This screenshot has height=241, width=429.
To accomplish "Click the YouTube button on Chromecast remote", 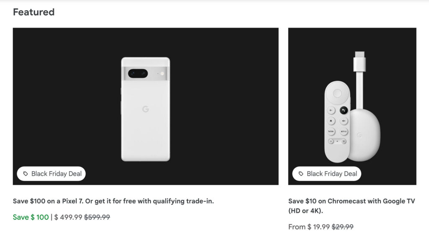I will (331, 131).
